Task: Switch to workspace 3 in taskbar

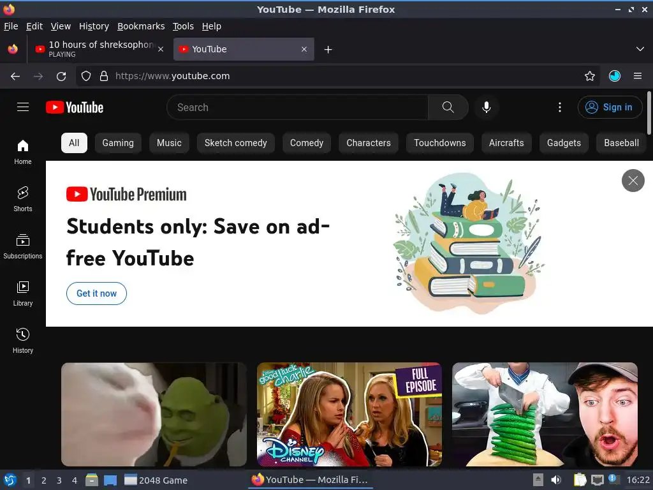Action: pyautogui.click(x=59, y=480)
